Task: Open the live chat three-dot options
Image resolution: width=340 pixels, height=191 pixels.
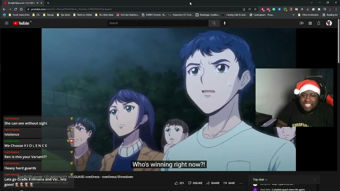Action: tap(314, 180)
